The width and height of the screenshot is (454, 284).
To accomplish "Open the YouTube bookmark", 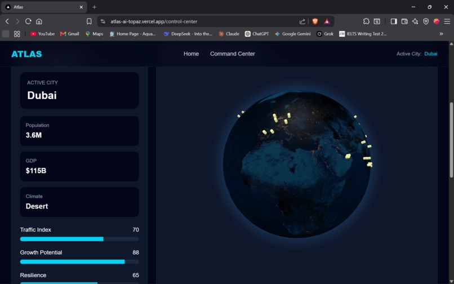I will pyautogui.click(x=42, y=34).
